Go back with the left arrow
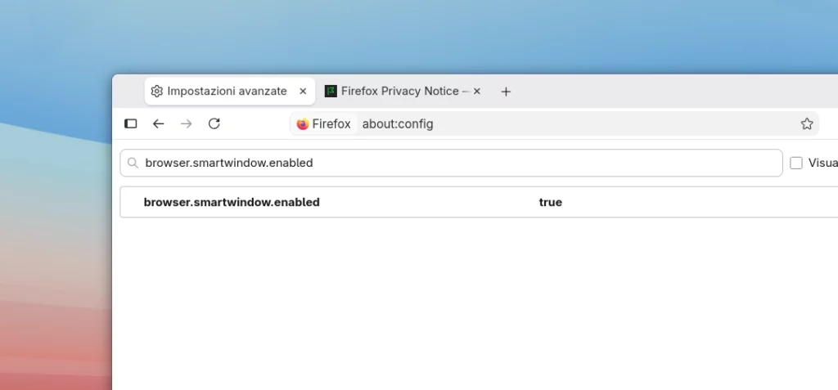838x390 pixels. pyautogui.click(x=158, y=124)
